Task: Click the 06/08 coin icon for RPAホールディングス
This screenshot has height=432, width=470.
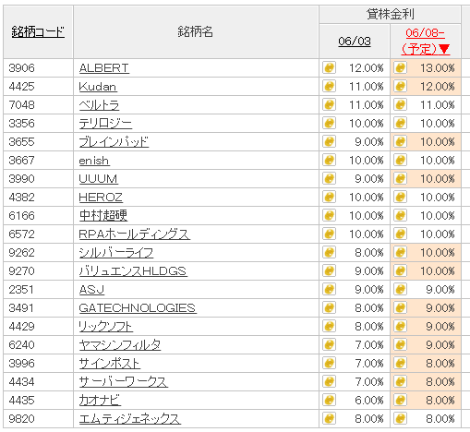Action: (401, 234)
